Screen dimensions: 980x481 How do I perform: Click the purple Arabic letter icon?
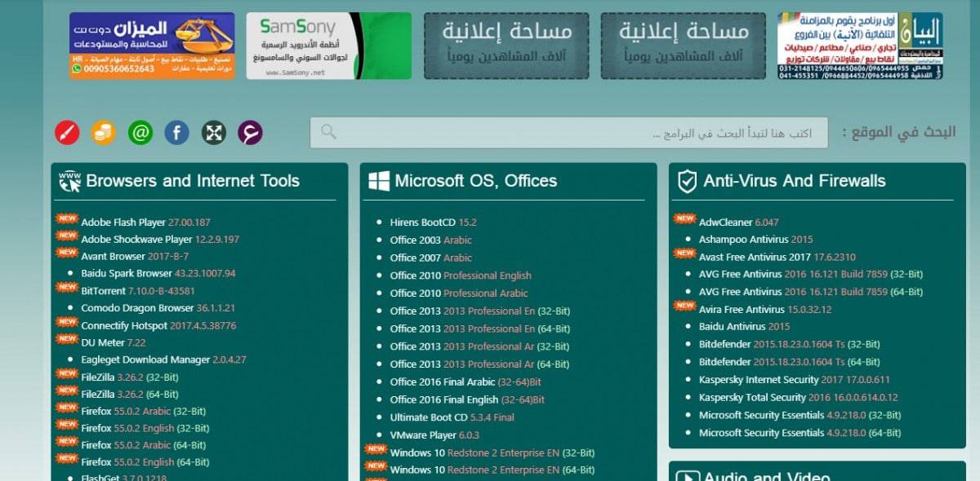click(250, 132)
